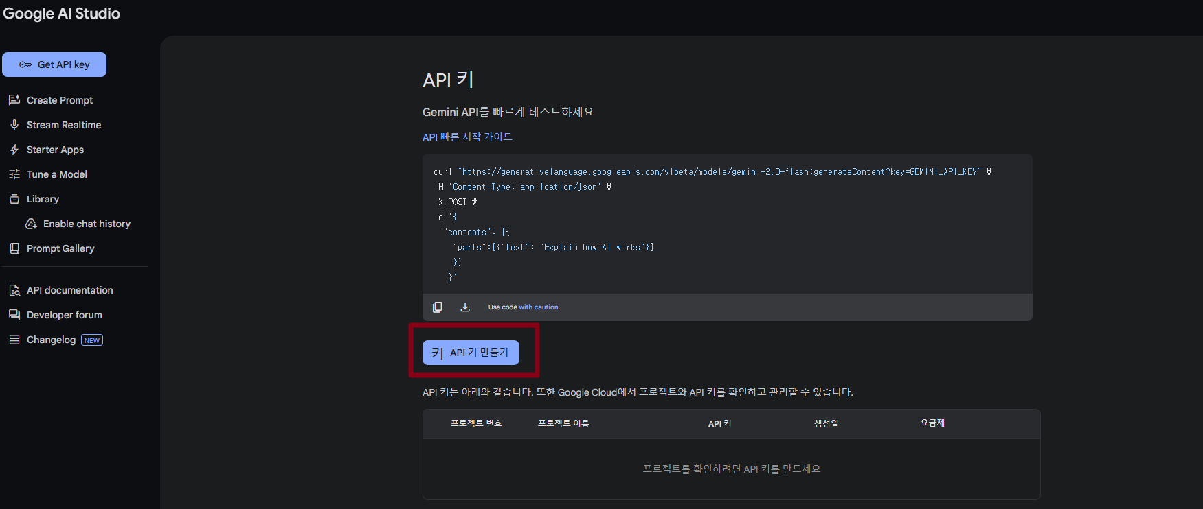
Task: Click the '프로젝트를 확인하려면 API 키를 만드세요' message
Action: (731, 469)
